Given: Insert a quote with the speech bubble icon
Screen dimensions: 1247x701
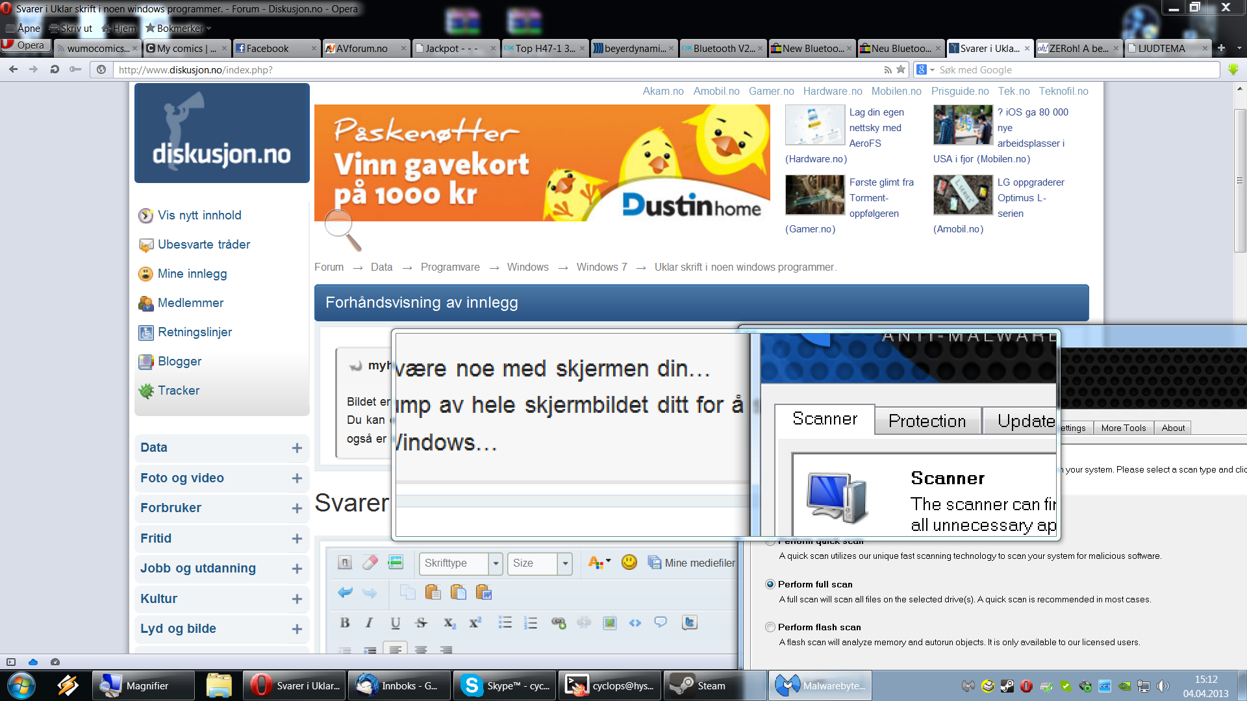Looking at the screenshot, I should (661, 622).
